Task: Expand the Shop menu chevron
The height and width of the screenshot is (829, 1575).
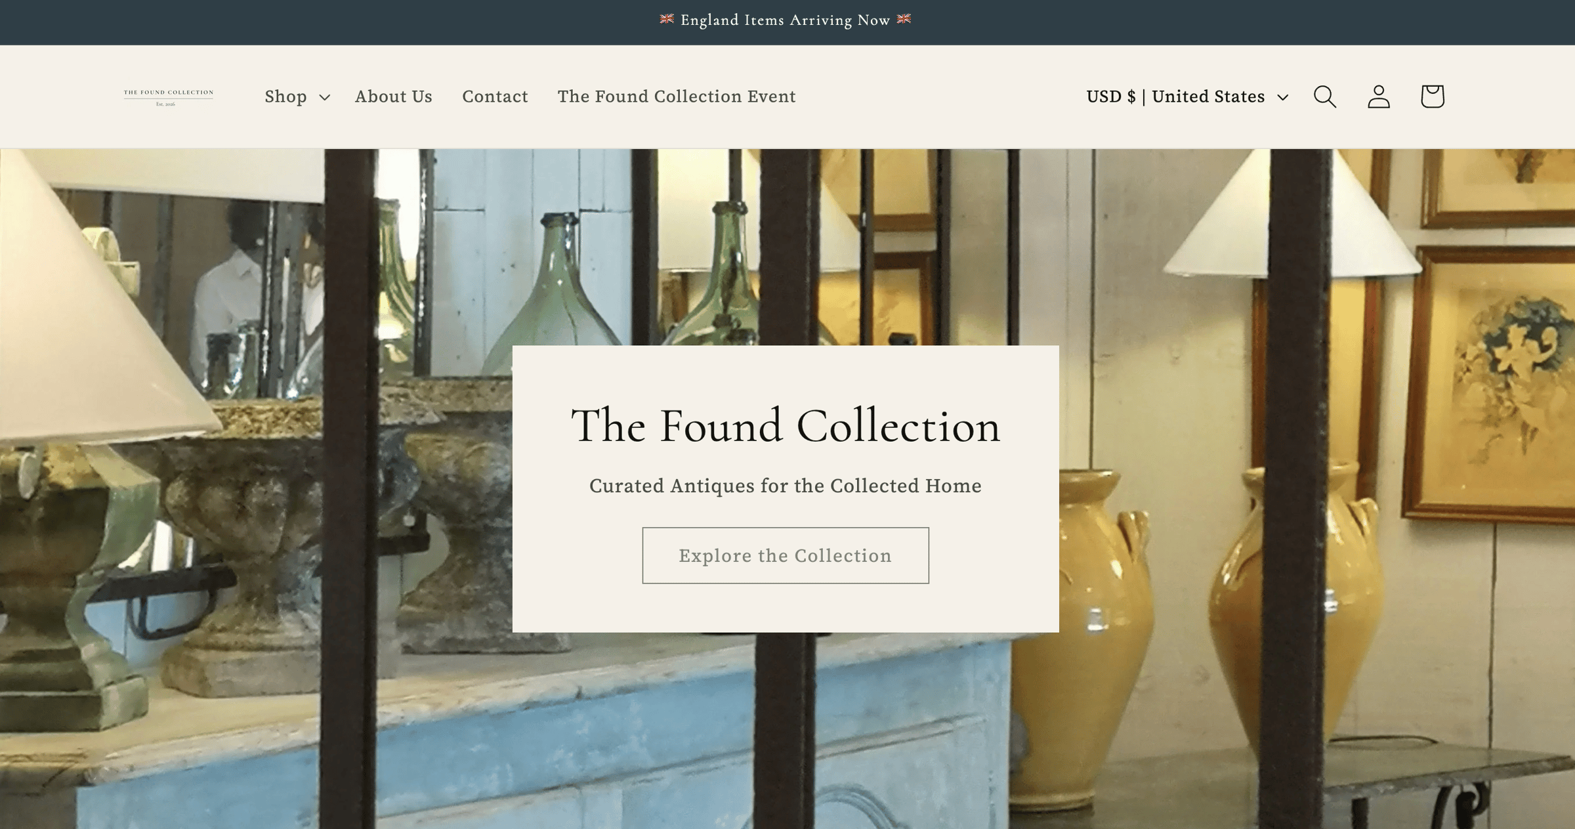Action: tap(324, 97)
